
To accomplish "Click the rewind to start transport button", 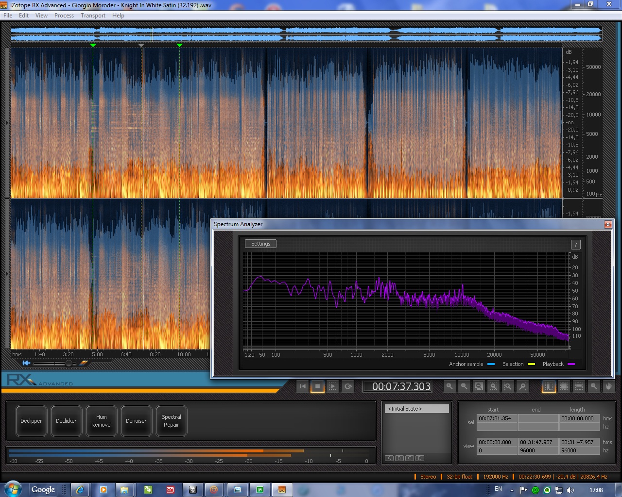I will pyautogui.click(x=303, y=386).
